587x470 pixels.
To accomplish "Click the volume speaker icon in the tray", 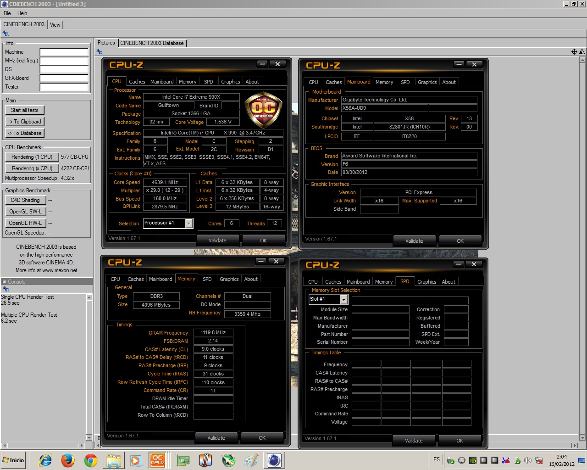I will (528, 460).
